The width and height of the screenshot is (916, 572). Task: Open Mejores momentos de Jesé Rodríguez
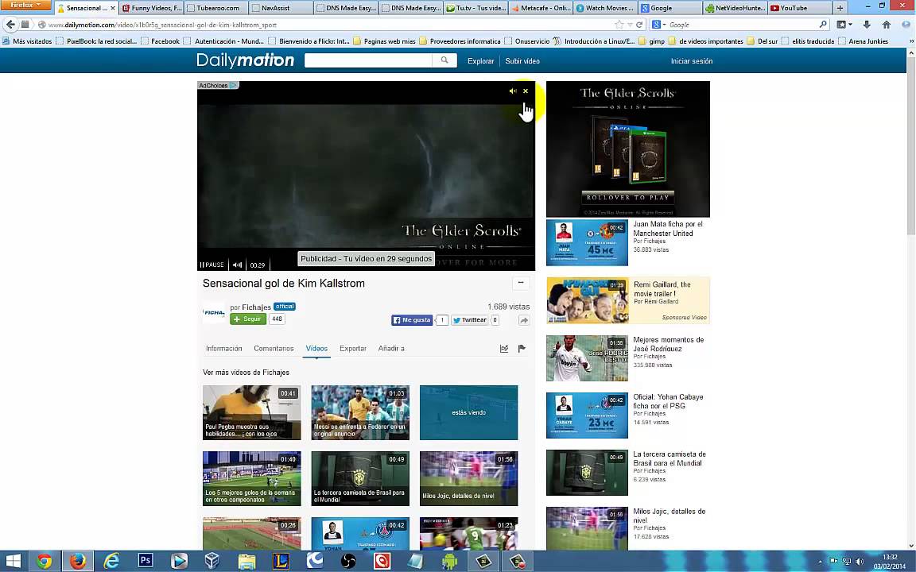tap(668, 344)
